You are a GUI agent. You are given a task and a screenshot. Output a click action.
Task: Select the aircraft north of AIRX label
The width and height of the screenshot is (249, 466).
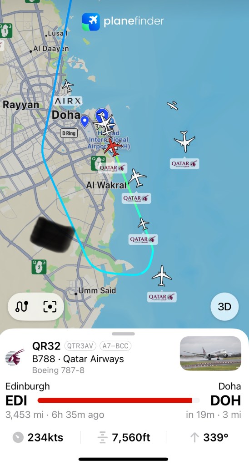point(68,86)
